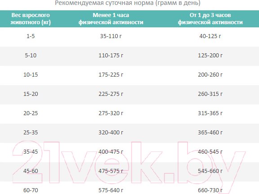259x194 pixels.
Task: Click the 'Вес взрослого животного (кг)' column header
Action: tap(31, 19)
